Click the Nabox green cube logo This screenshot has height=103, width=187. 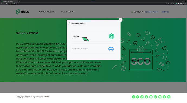tap(111, 36)
